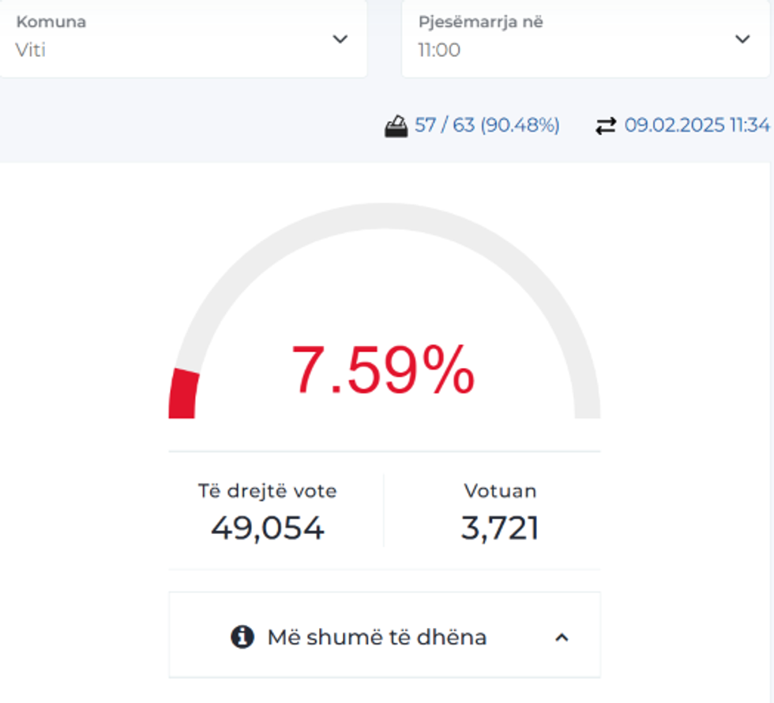The image size is (774, 703).
Task: Collapse section using the up chevron
Action: [562, 637]
